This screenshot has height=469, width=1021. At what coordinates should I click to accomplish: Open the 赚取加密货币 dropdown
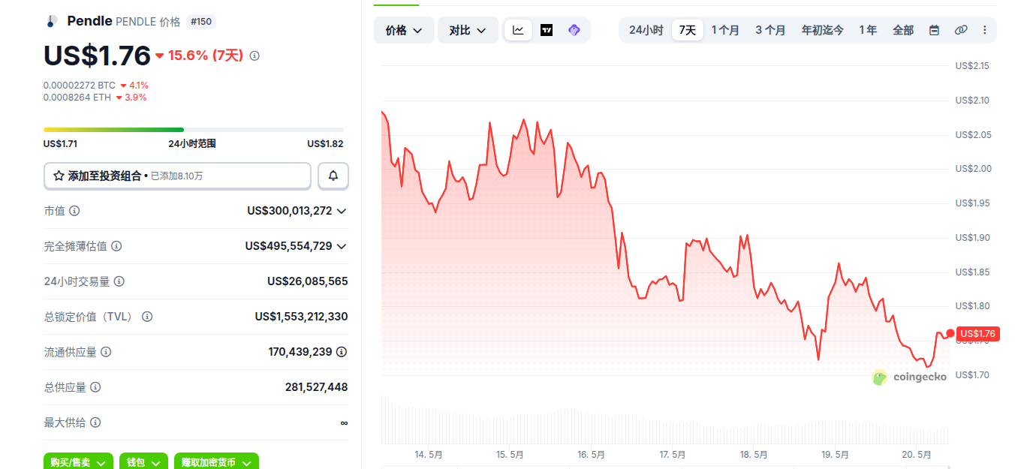point(216,462)
